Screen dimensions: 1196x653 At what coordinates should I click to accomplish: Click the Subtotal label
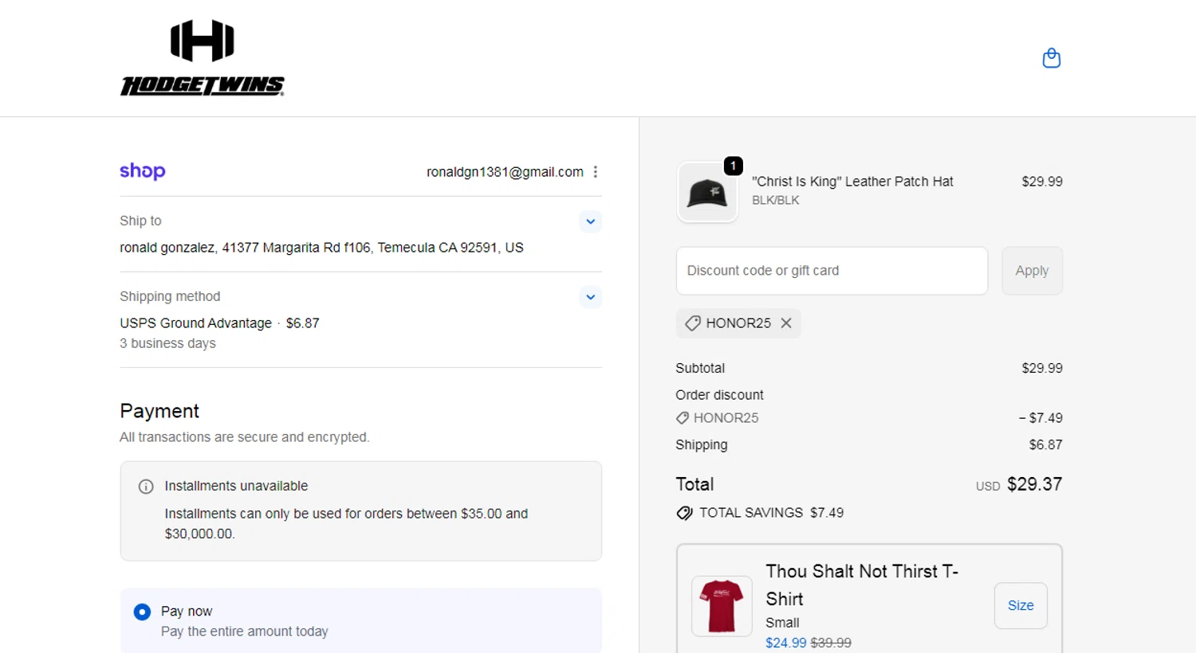700,369
